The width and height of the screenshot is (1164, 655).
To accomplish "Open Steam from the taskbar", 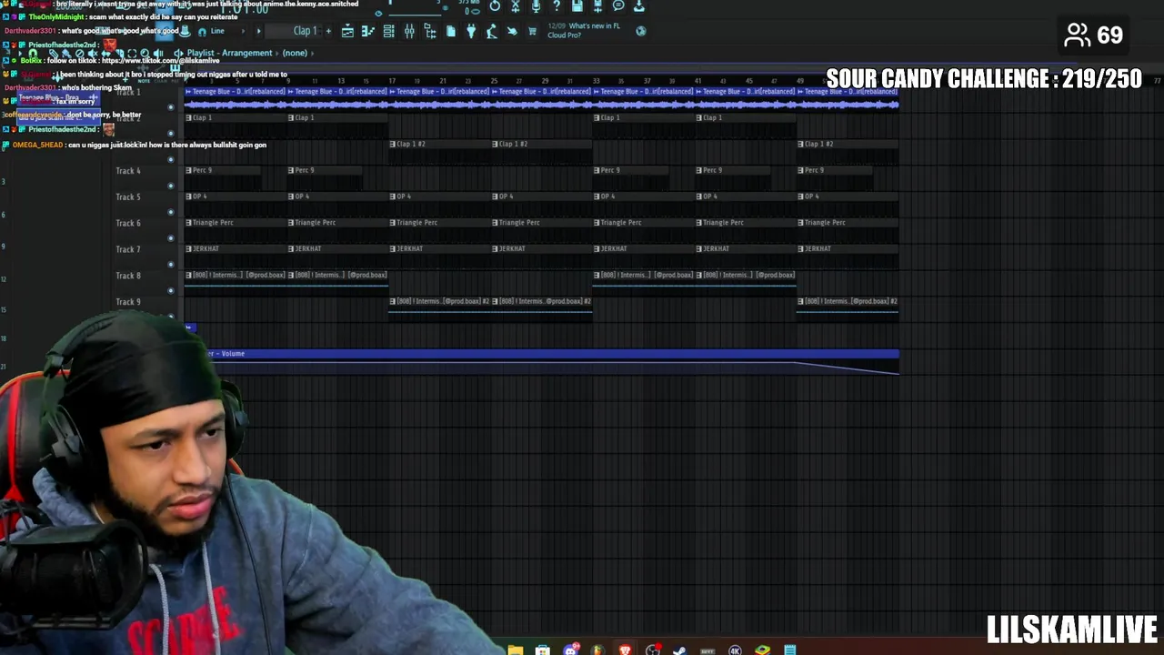I will (x=680, y=649).
